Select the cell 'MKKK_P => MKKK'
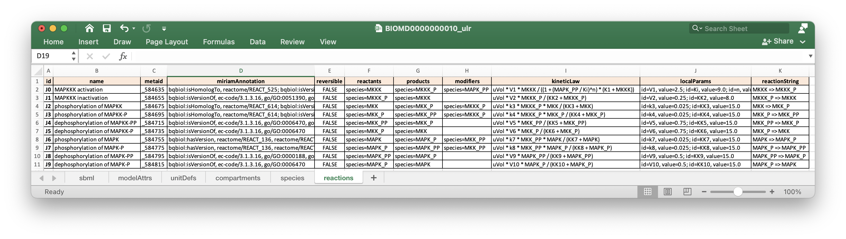This screenshot has height=239, width=846. click(780, 98)
